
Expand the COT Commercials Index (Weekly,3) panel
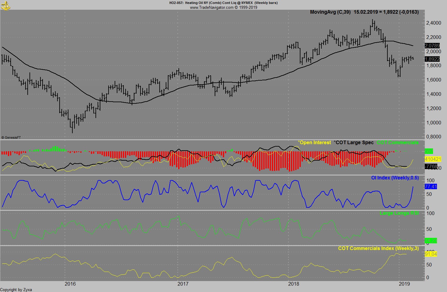[x=378, y=248]
